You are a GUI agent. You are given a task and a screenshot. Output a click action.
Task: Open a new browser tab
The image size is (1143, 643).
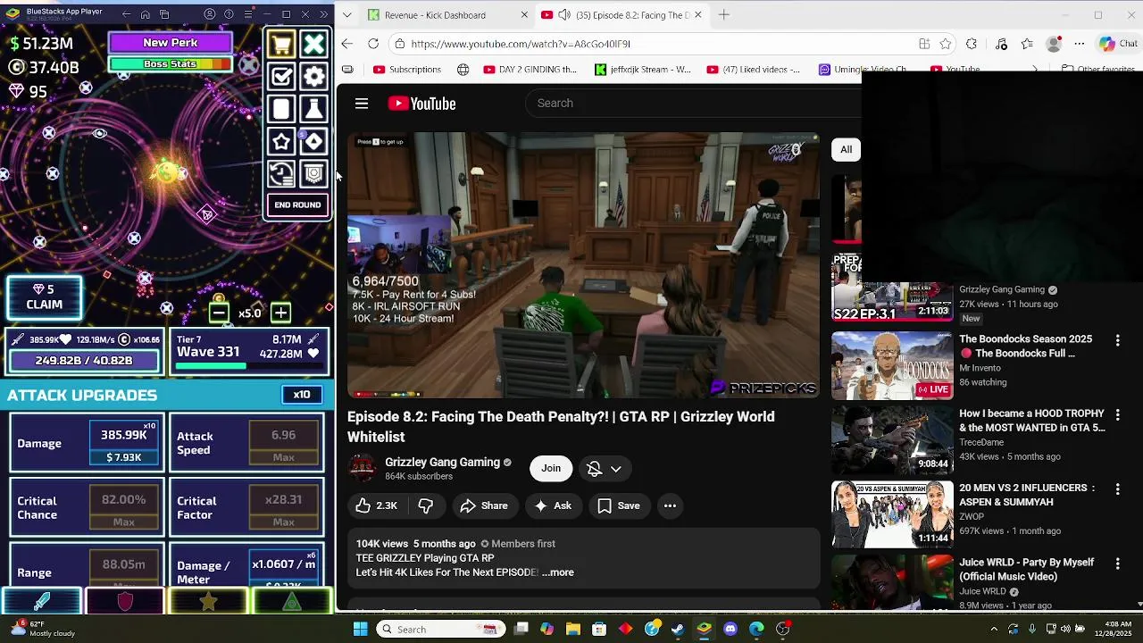(724, 14)
